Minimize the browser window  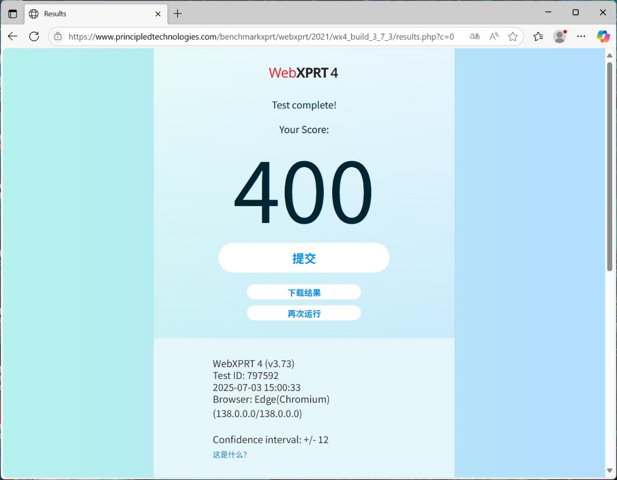point(548,12)
